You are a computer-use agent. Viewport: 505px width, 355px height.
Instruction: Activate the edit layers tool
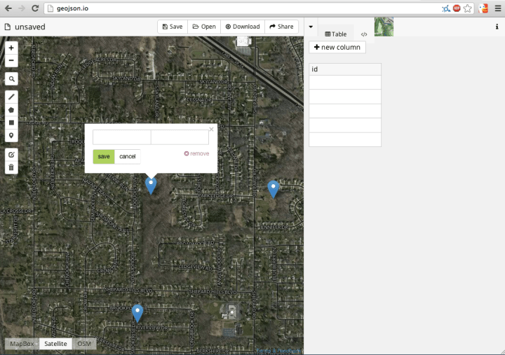(11, 154)
